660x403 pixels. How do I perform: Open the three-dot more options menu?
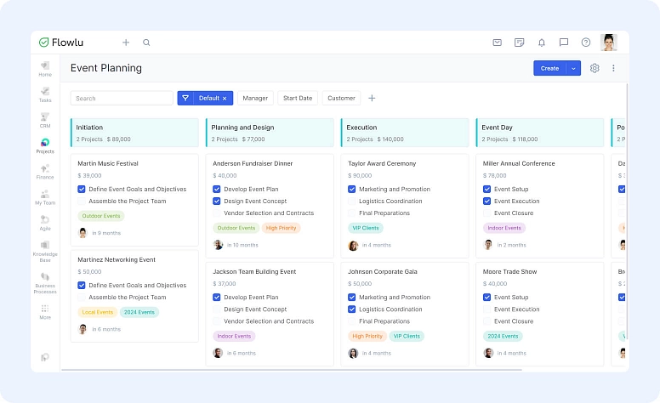[x=613, y=68]
